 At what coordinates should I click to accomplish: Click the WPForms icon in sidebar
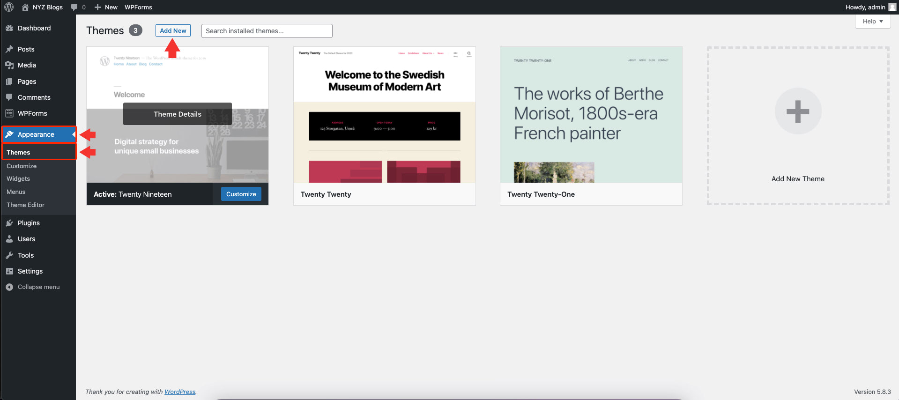pyautogui.click(x=9, y=113)
